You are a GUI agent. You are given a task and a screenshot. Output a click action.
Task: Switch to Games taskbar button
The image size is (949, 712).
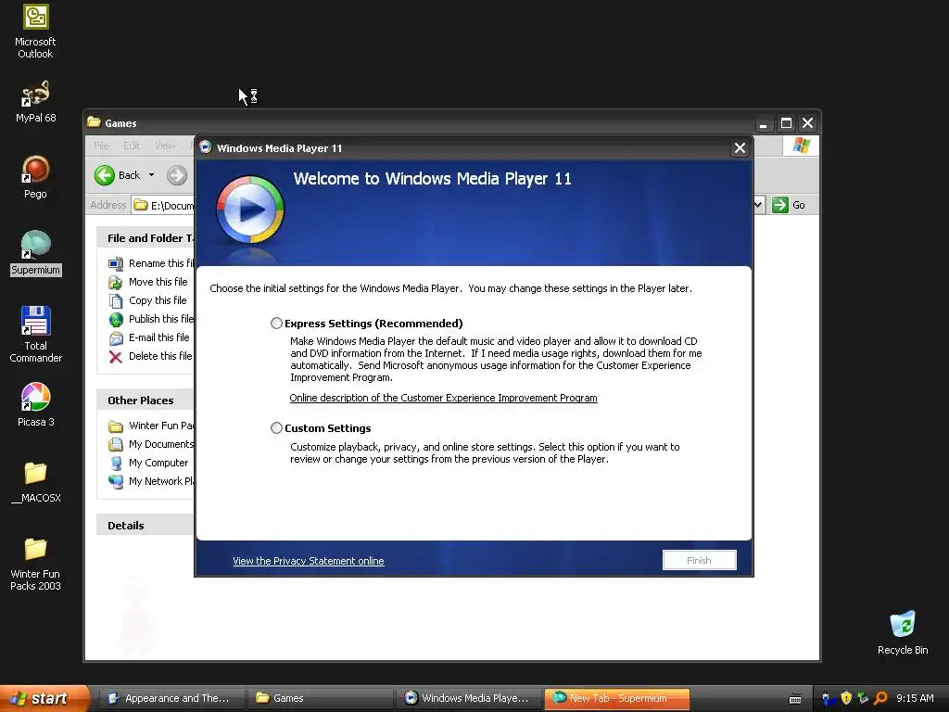(320, 698)
